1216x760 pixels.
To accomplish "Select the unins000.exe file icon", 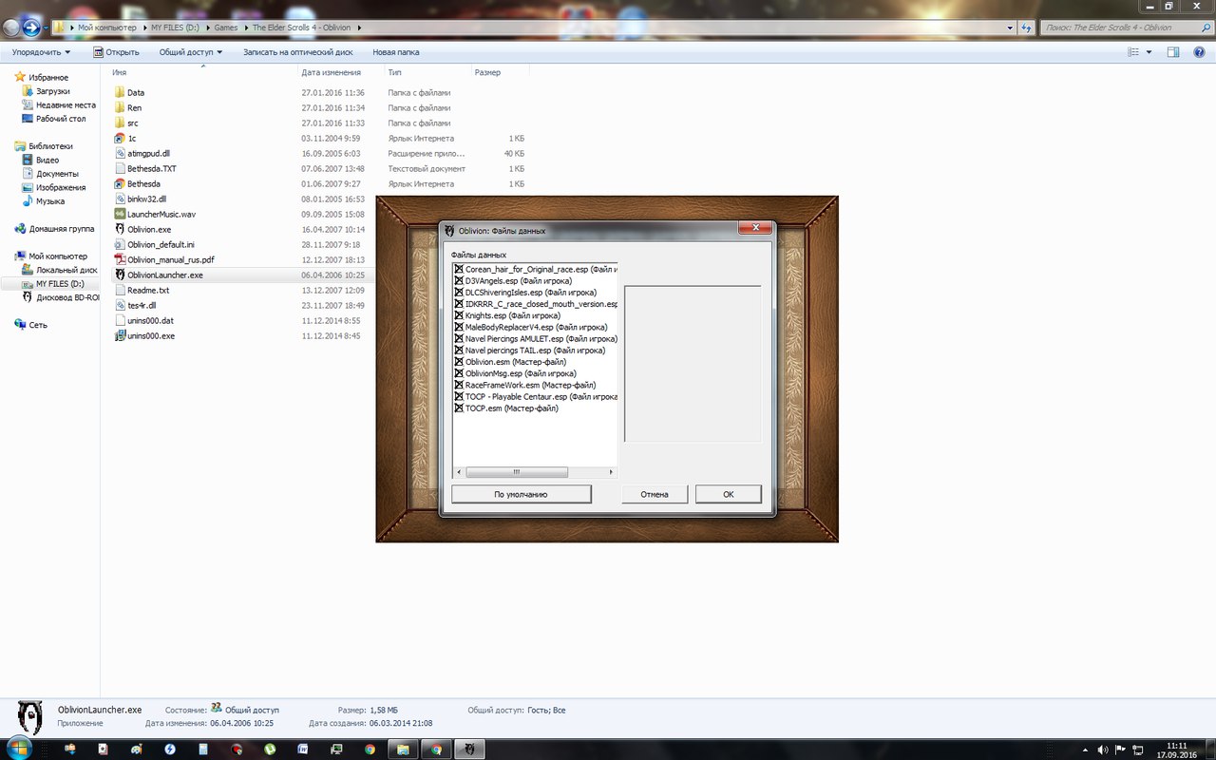I will click(x=120, y=336).
